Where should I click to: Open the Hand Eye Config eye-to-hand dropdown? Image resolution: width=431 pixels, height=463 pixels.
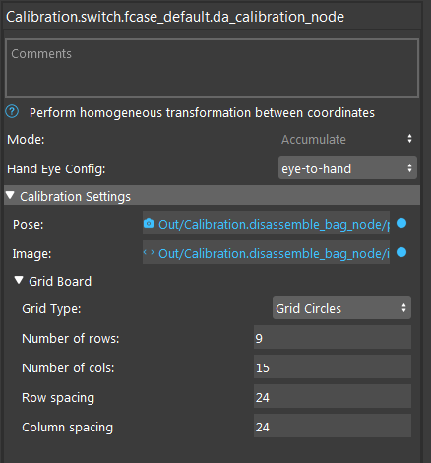click(x=347, y=168)
